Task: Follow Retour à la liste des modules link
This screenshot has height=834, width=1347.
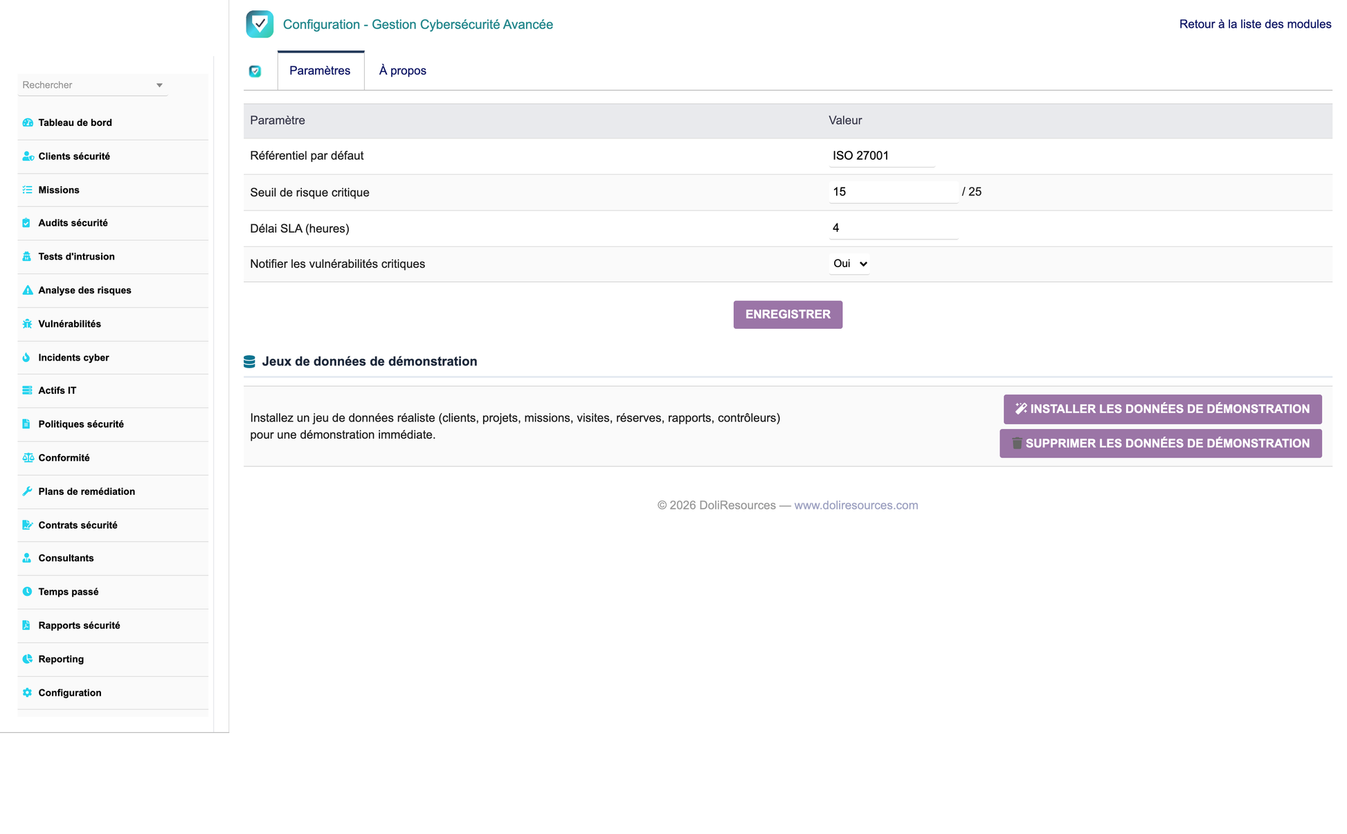Action: (1255, 24)
